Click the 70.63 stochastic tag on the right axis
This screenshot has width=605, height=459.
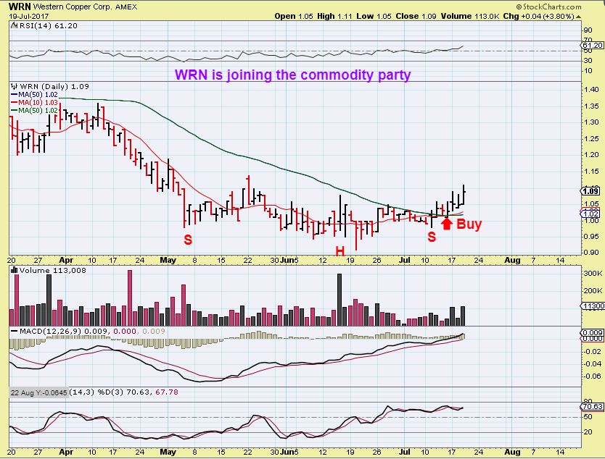pyautogui.click(x=593, y=407)
